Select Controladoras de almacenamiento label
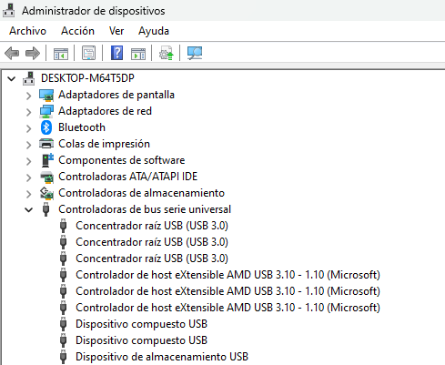This screenshot has height=365, width=445. [141, 193]
